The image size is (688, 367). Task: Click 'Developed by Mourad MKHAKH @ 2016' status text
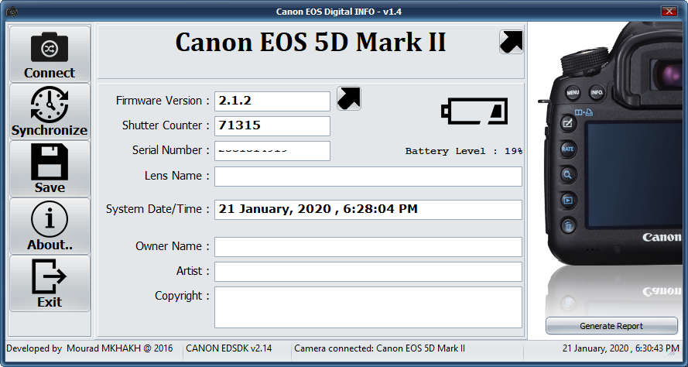point(90,348)
